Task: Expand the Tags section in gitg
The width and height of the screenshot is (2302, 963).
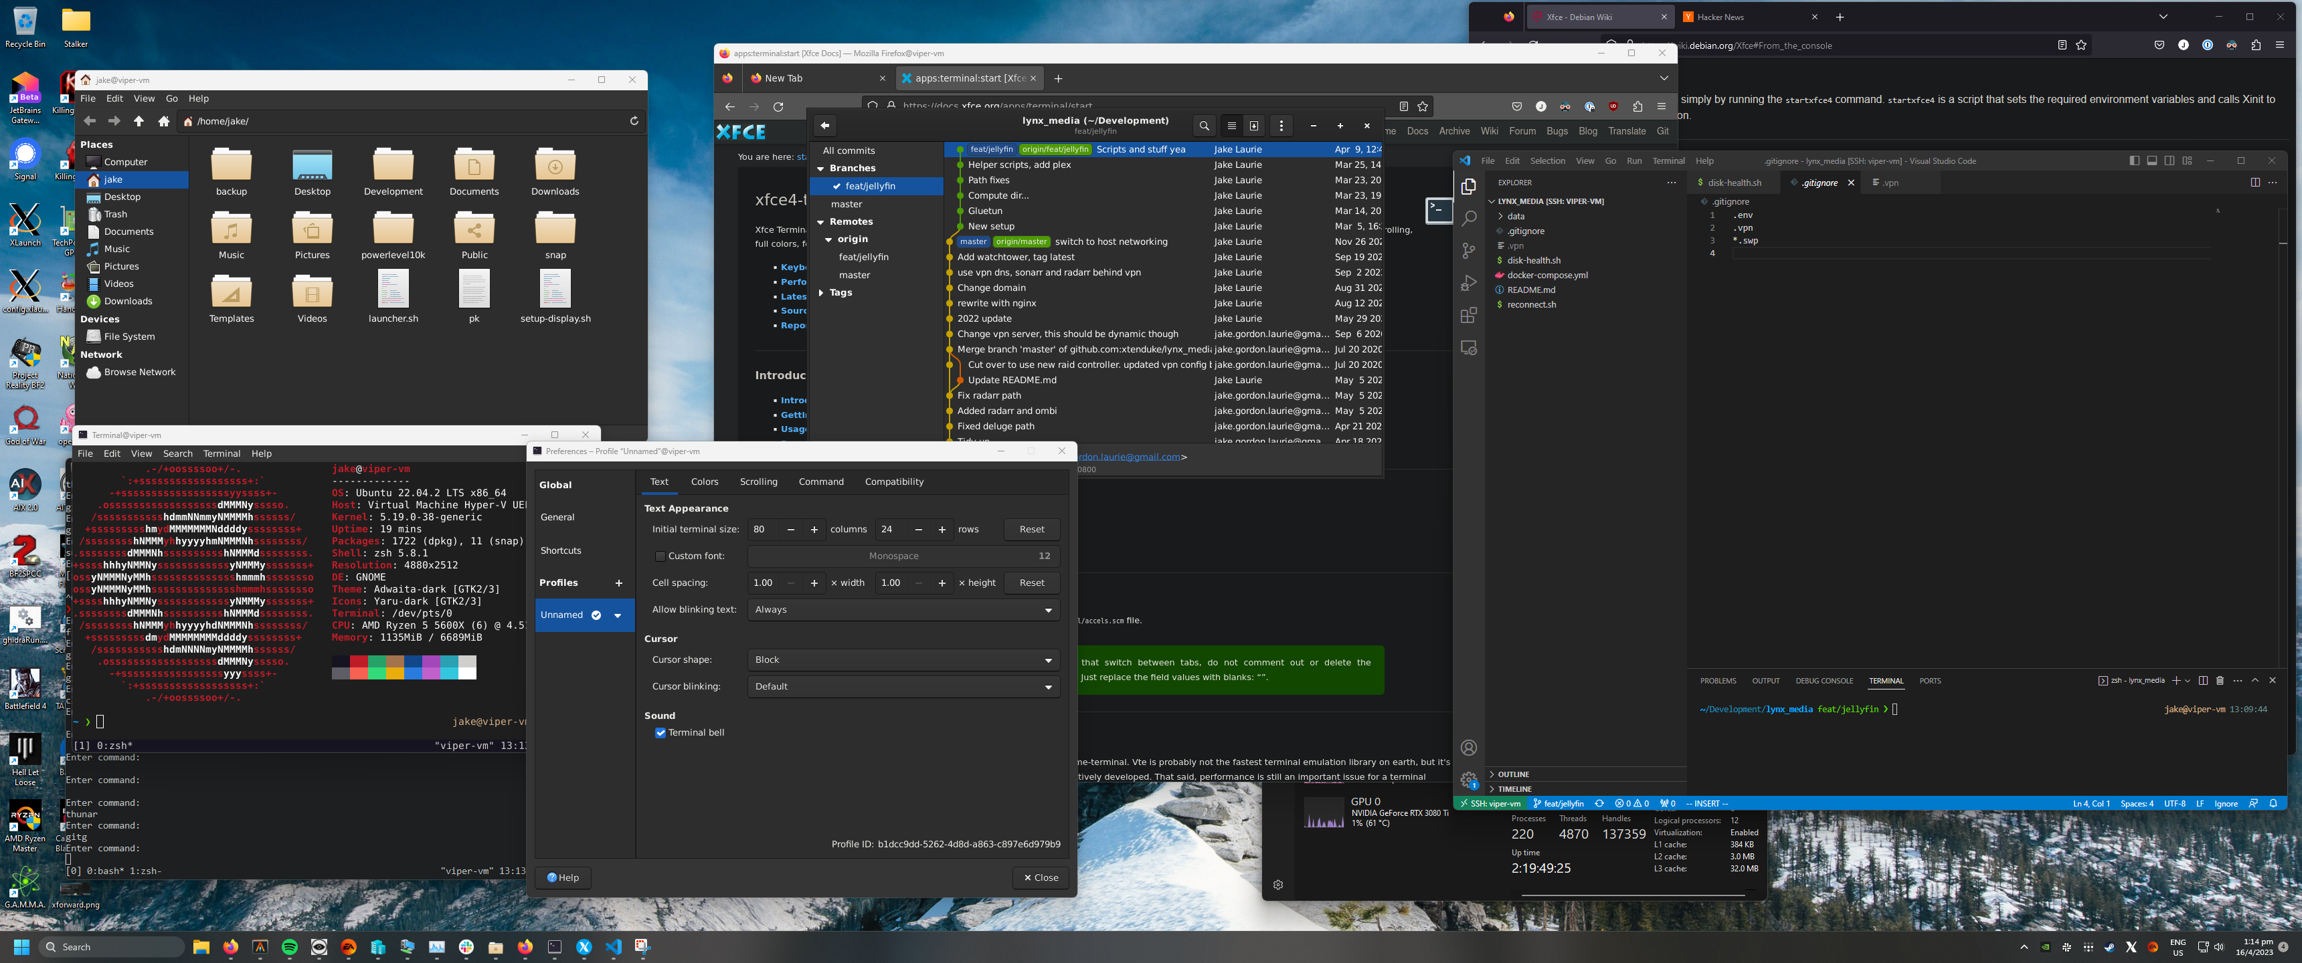Action: click(821, 293)
